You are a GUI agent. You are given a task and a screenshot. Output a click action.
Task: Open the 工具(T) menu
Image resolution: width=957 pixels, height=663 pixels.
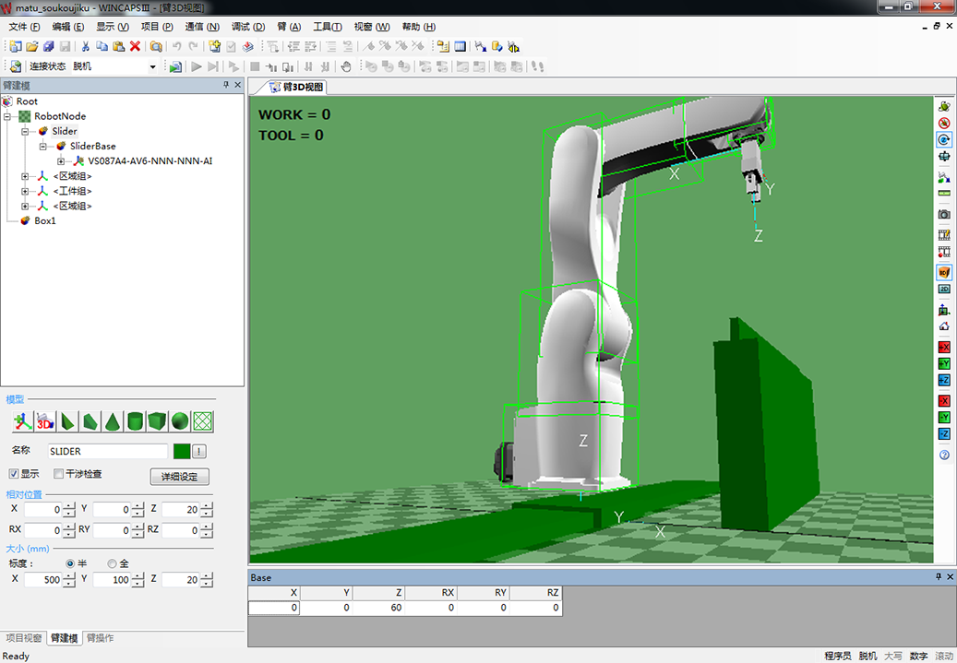pyautogui.click(x=327, y=27)
